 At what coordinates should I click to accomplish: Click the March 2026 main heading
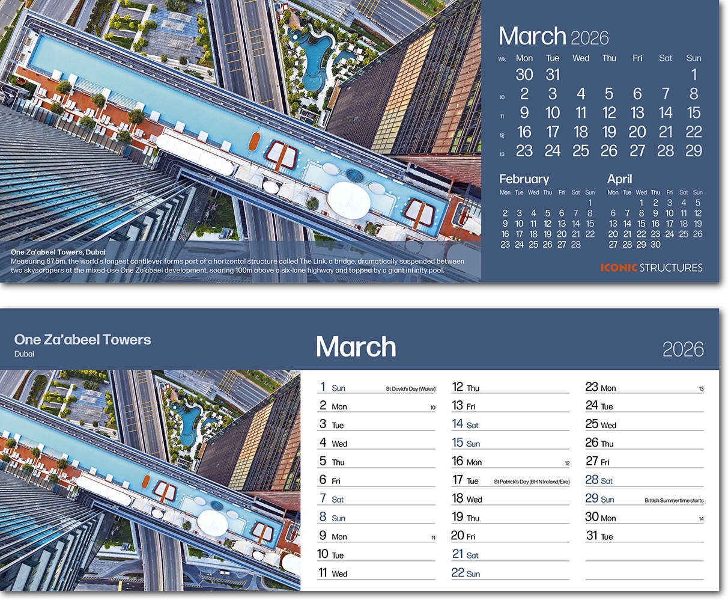[553, 36]
